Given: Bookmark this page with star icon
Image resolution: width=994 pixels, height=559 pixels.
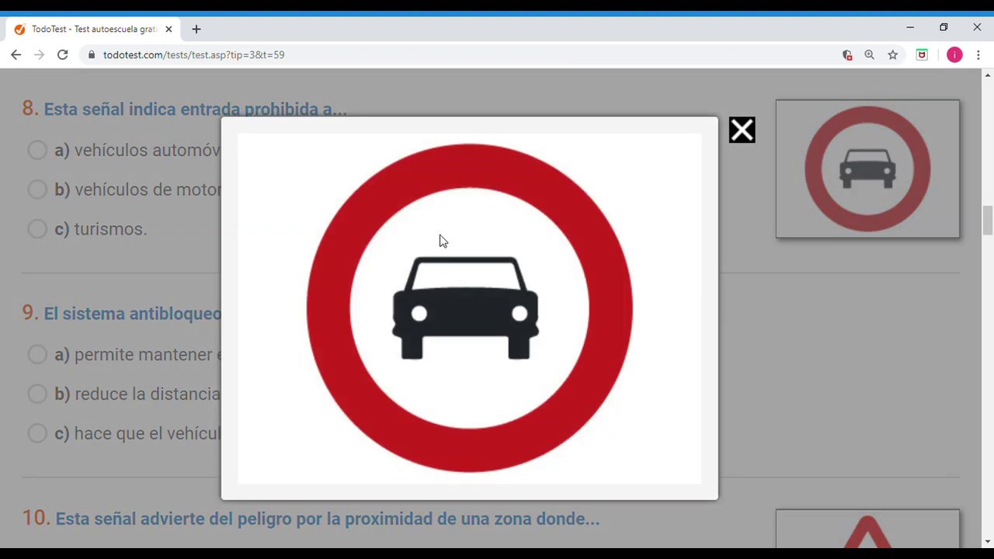Looking at the screenshot, I should click(x=893, y=55).
